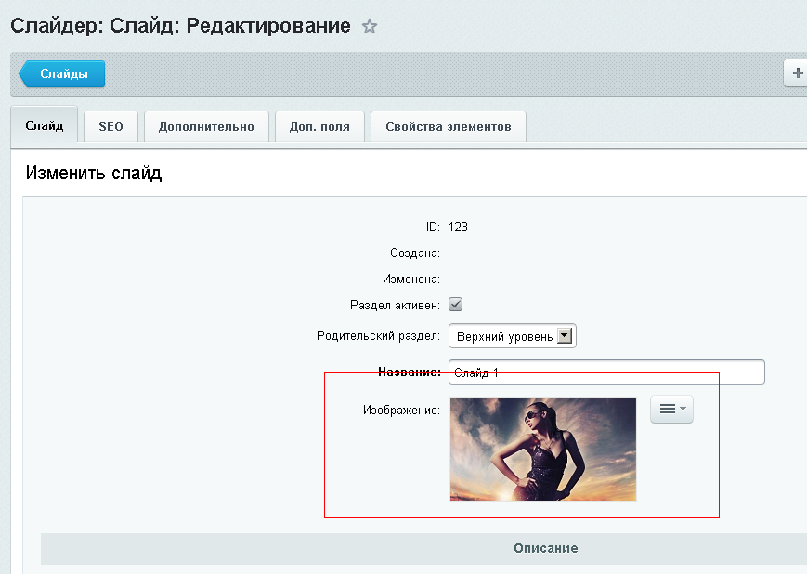Switch to the SEO tab
This screenshot has width=807, height=574.
pos(111,126)
